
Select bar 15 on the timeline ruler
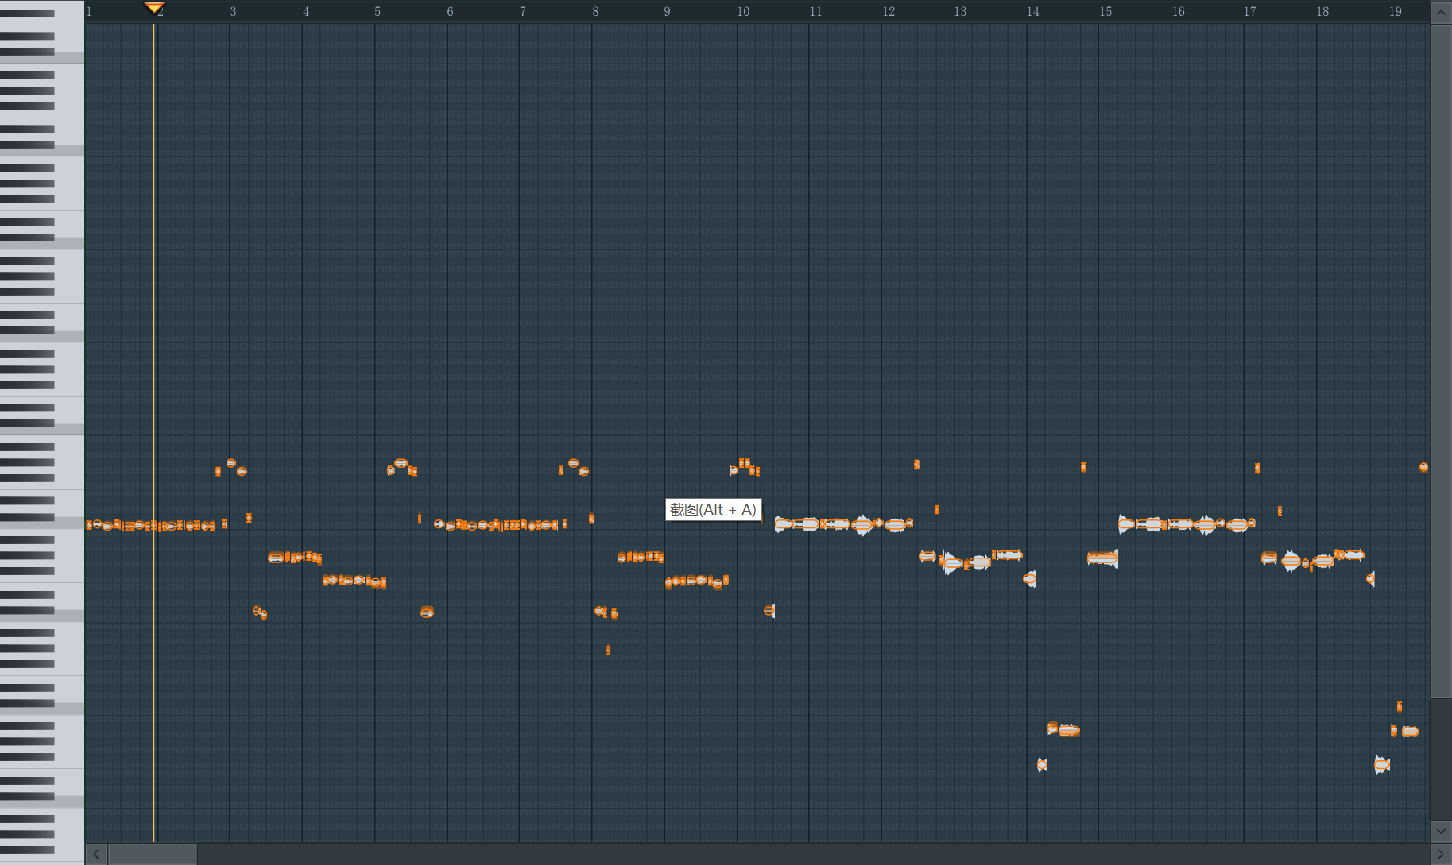pos(1105,12)
